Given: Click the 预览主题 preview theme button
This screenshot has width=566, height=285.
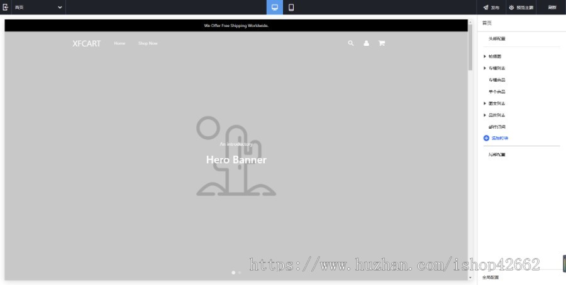Looking at the screenshot, I should pos(521,7).
